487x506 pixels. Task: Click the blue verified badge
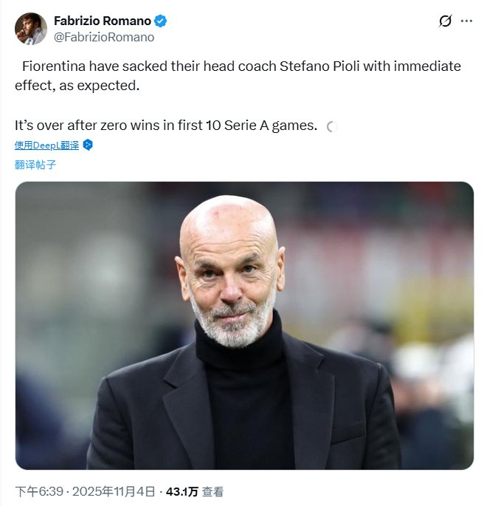[160, 21]
